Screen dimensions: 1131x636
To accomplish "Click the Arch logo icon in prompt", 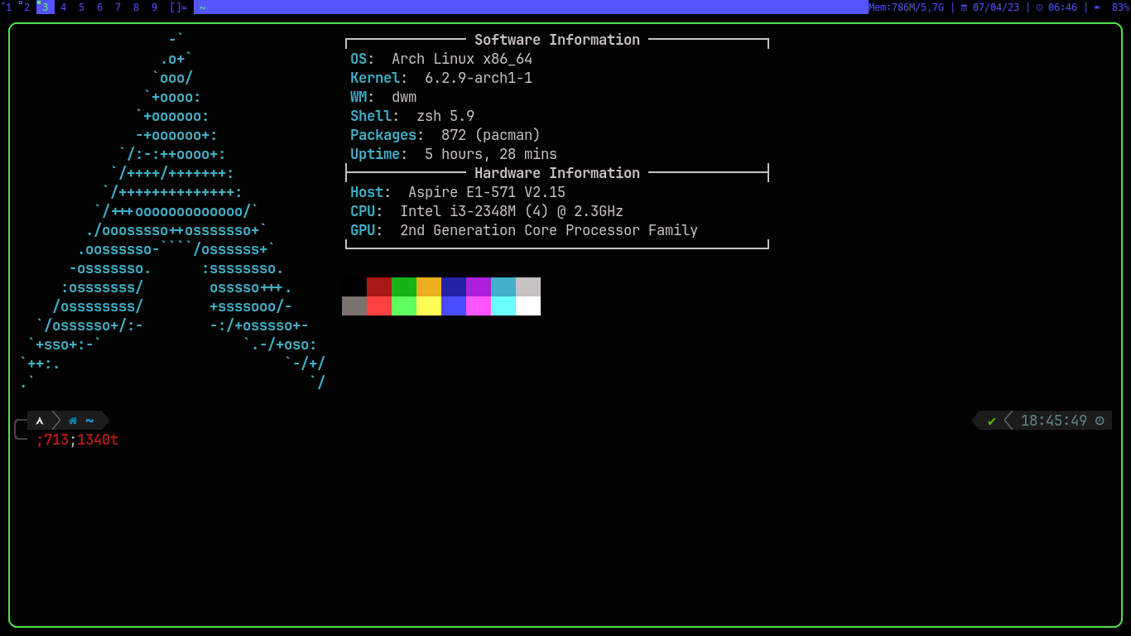I will [x=39, y=421].
